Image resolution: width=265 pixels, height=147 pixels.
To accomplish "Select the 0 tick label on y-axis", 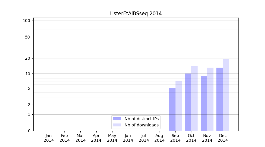I will click(x=29, y=131).
